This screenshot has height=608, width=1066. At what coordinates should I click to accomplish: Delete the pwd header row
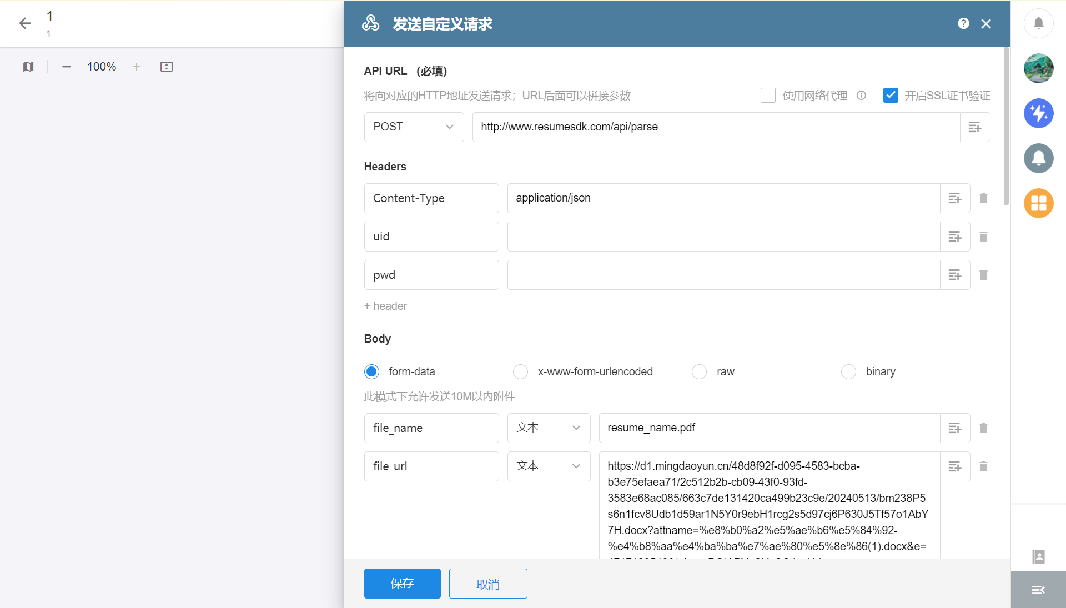(x=983, y=275)
